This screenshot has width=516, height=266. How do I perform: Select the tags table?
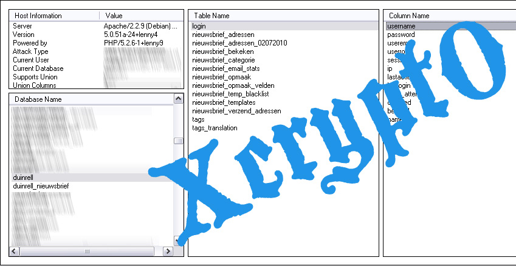click(x=198, y=120)
